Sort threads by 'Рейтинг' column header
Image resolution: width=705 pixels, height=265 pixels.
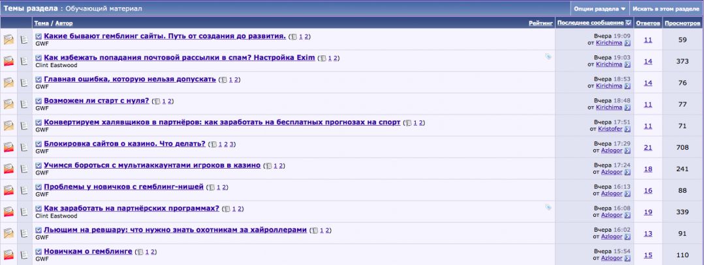540,23
